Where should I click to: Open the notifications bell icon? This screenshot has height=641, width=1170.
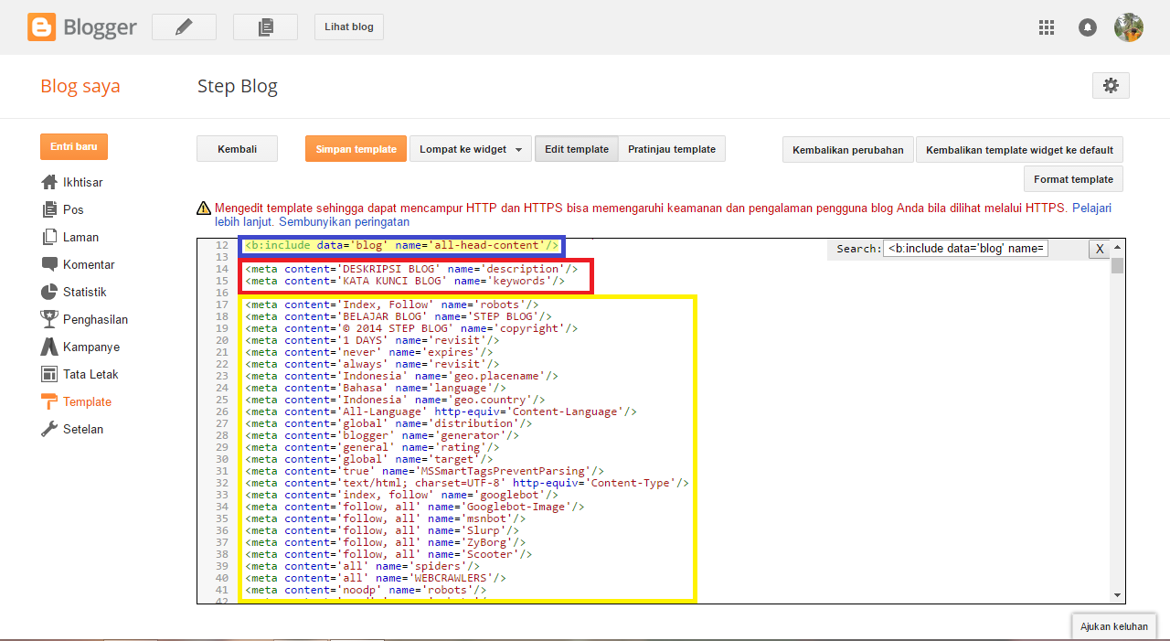[1087, 27]
